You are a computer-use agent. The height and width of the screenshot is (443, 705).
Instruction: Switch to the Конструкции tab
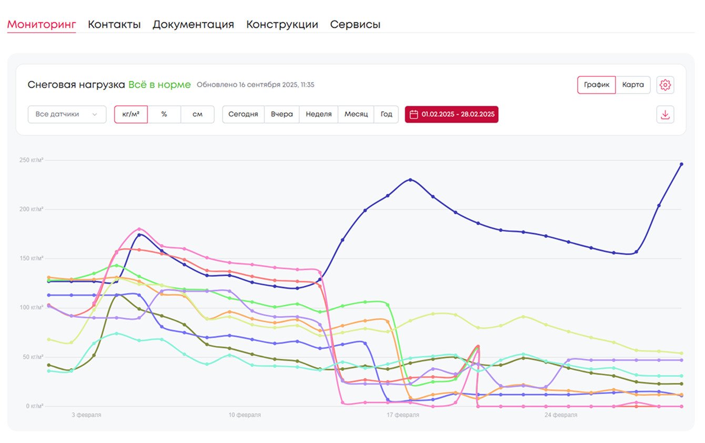tap(282, 24)
